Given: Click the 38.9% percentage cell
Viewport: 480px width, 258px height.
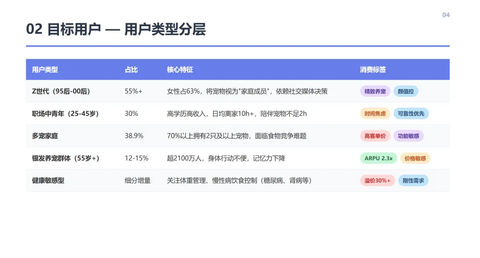Looking at the screenshot, I should pyautogui.click(x=134, y=136).
